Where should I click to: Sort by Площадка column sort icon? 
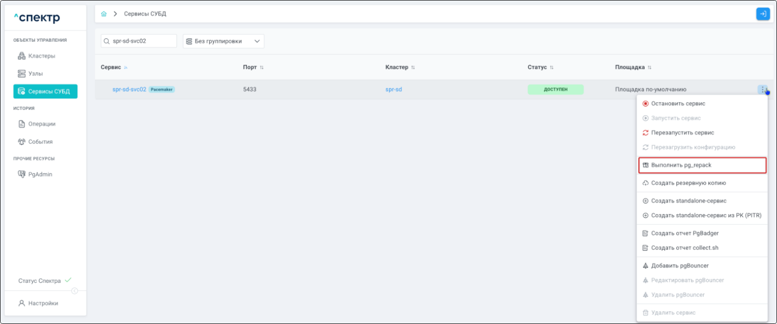(x=650, y=67)
